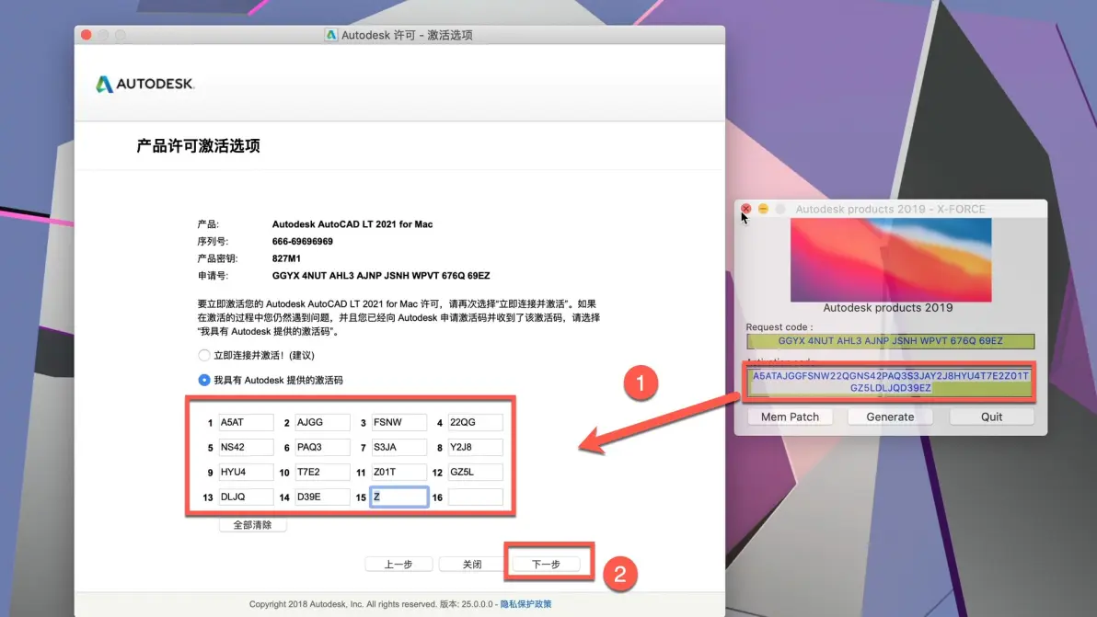
Task: Click the 'Autodesk products 2019' label in X-FORCE
Action: (x=888, y=308)
